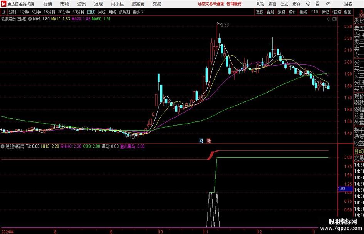Select the 周线 weekly period tab
Image resolution: width=364 pixels, height=234 pixels.
[x=102, y=12]
